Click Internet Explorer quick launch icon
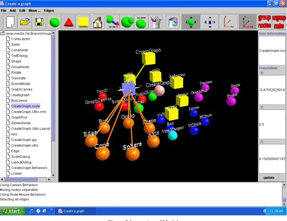 (x=32, y=211)
